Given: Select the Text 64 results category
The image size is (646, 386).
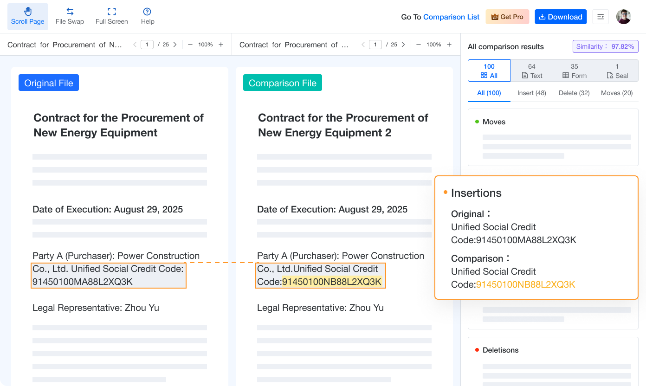Looking at the screenshot, I should pyautogui.click(x=532, y=71).
